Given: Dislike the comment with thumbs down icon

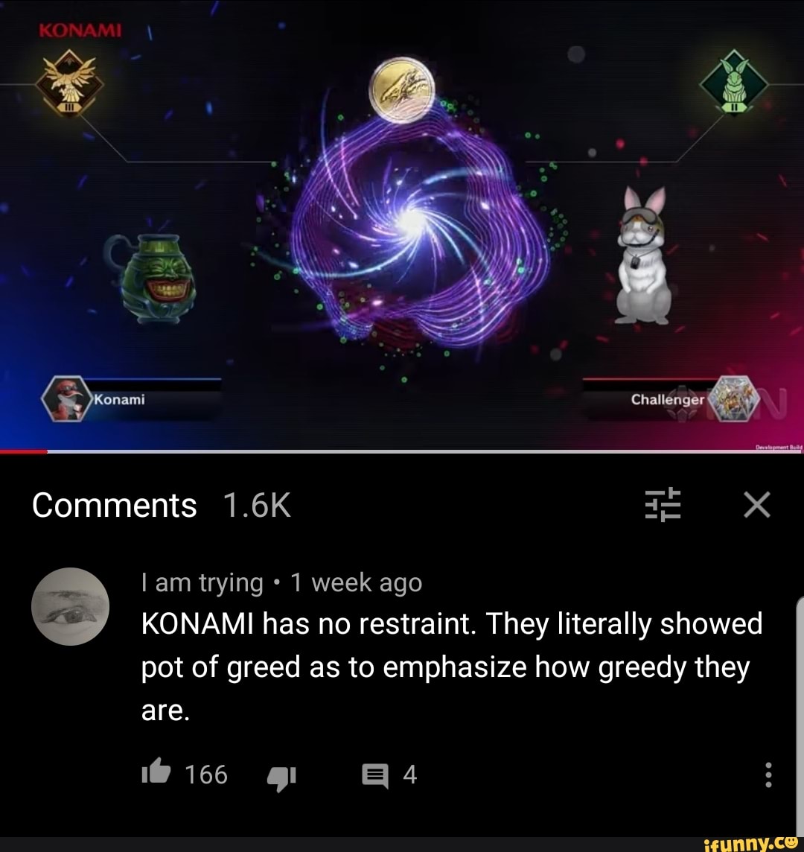Looking at the screenshot, I should tap(281, 778).
